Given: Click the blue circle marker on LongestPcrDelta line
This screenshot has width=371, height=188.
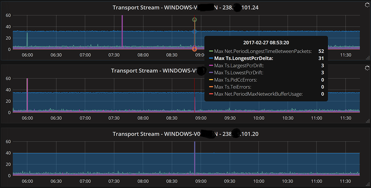Looking at the screenshot, I should (x=195, y=32).
